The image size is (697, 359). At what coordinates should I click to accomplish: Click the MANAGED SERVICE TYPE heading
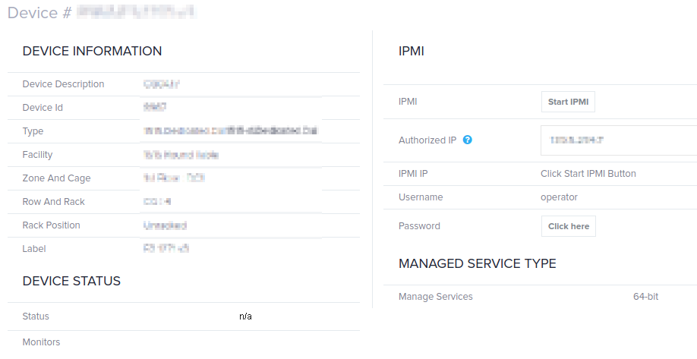pyautogui.click(x=478, y=263)
